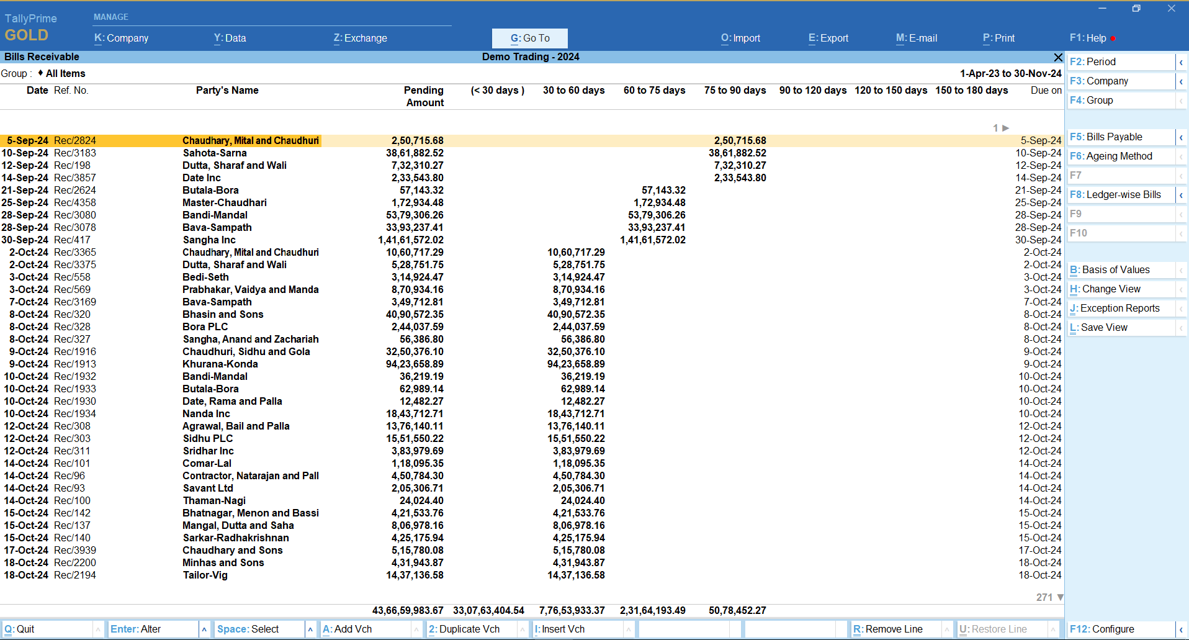
Task: Open the Y: Data menu
Action: (x=229, y=38)
